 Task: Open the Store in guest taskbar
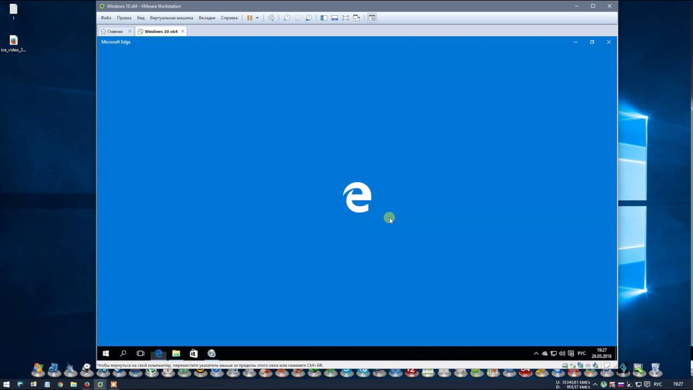coord(193,353)
